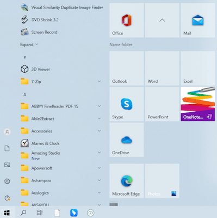
Task: Open the Skype tile
Action: [127, 104]
